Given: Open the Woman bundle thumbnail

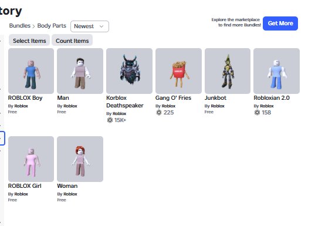Looking at the screenshot, I should point(80,159).
